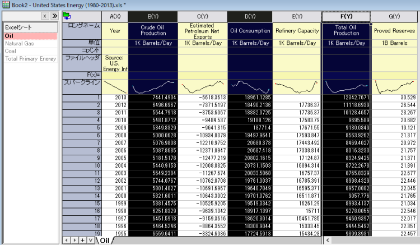Select column header A(X)

pos(115,16)
